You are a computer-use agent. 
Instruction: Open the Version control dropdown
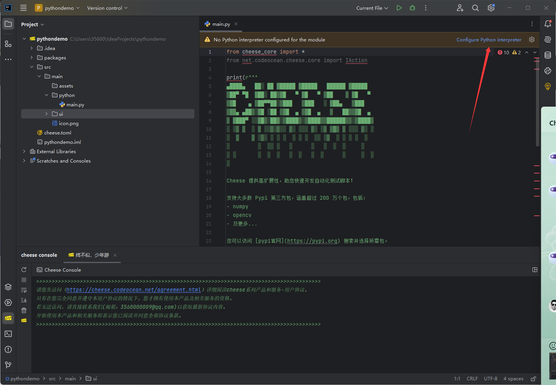point(107,8)
